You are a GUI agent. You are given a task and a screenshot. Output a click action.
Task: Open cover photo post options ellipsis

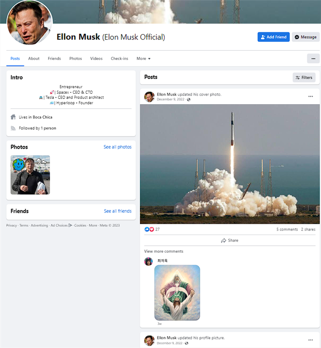[311, 96]
